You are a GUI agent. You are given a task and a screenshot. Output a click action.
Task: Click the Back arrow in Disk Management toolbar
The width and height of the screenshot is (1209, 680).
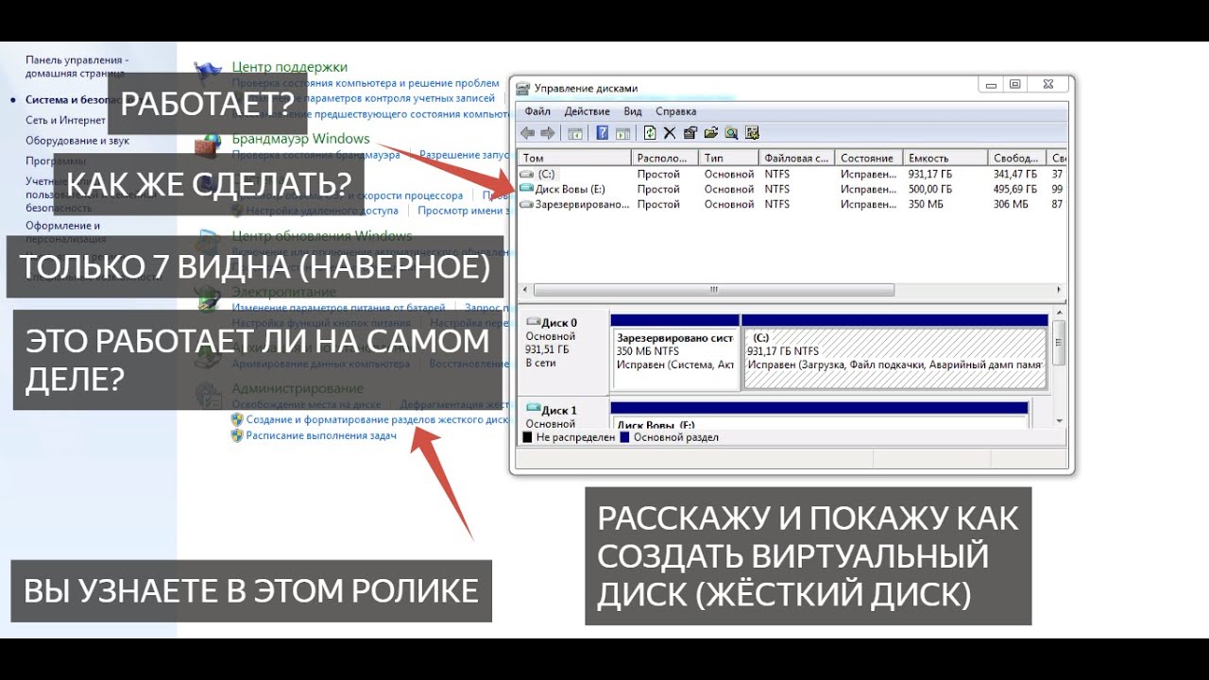click(x=527, y=133)
